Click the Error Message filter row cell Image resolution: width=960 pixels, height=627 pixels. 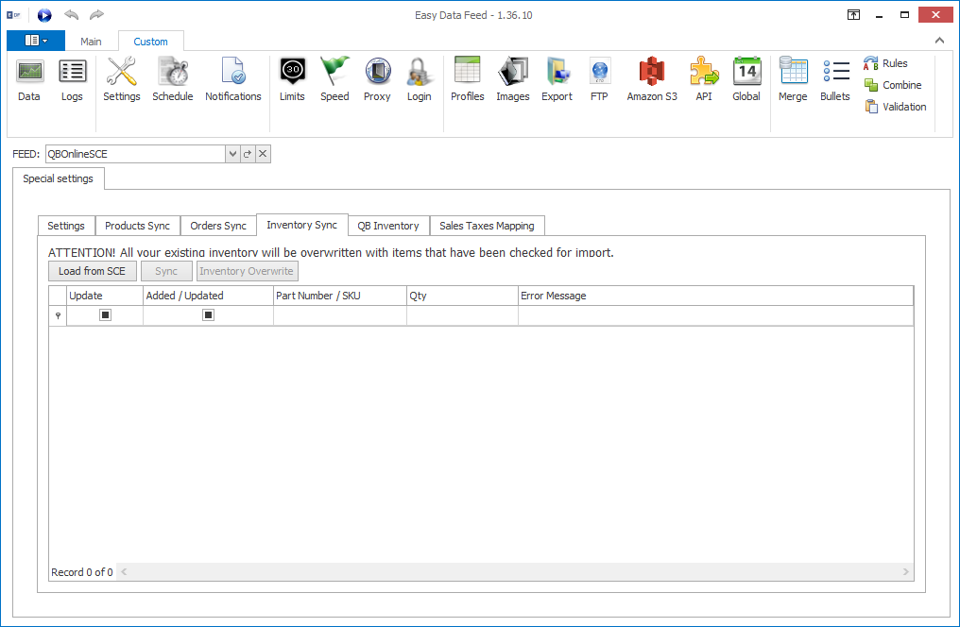pyautogui.click(x=715, y=315)
